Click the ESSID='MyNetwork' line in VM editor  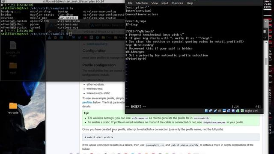140,31
